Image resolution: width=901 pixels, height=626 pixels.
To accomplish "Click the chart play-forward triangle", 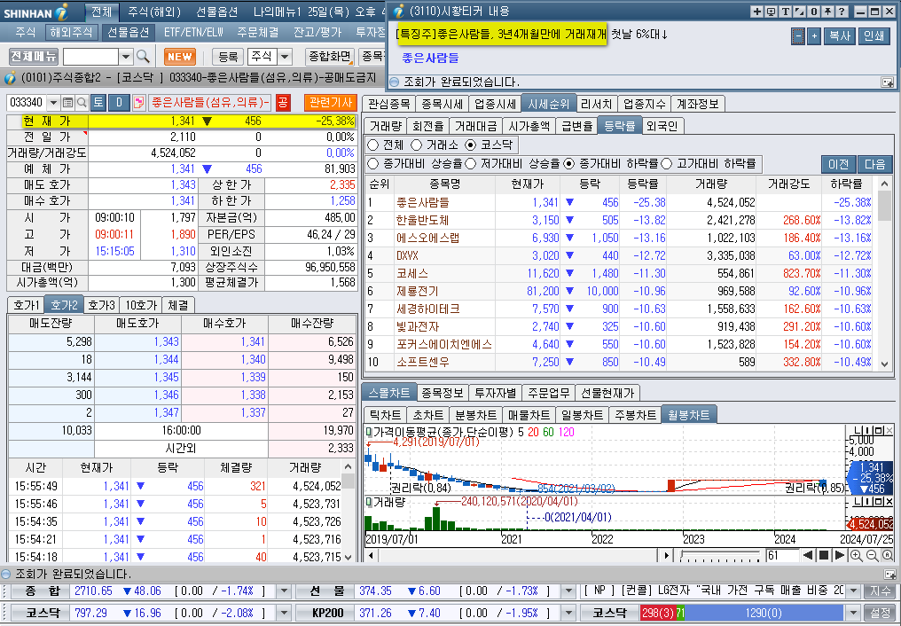I will click(839, 555).
